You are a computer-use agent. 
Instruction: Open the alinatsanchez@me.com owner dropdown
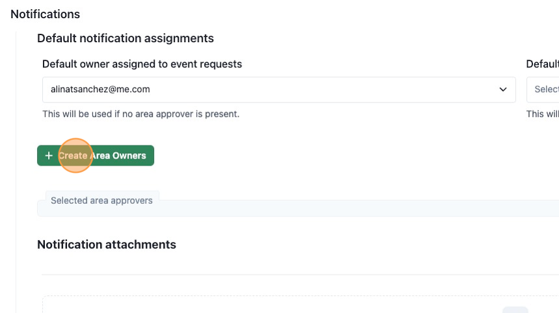[279, 90]
